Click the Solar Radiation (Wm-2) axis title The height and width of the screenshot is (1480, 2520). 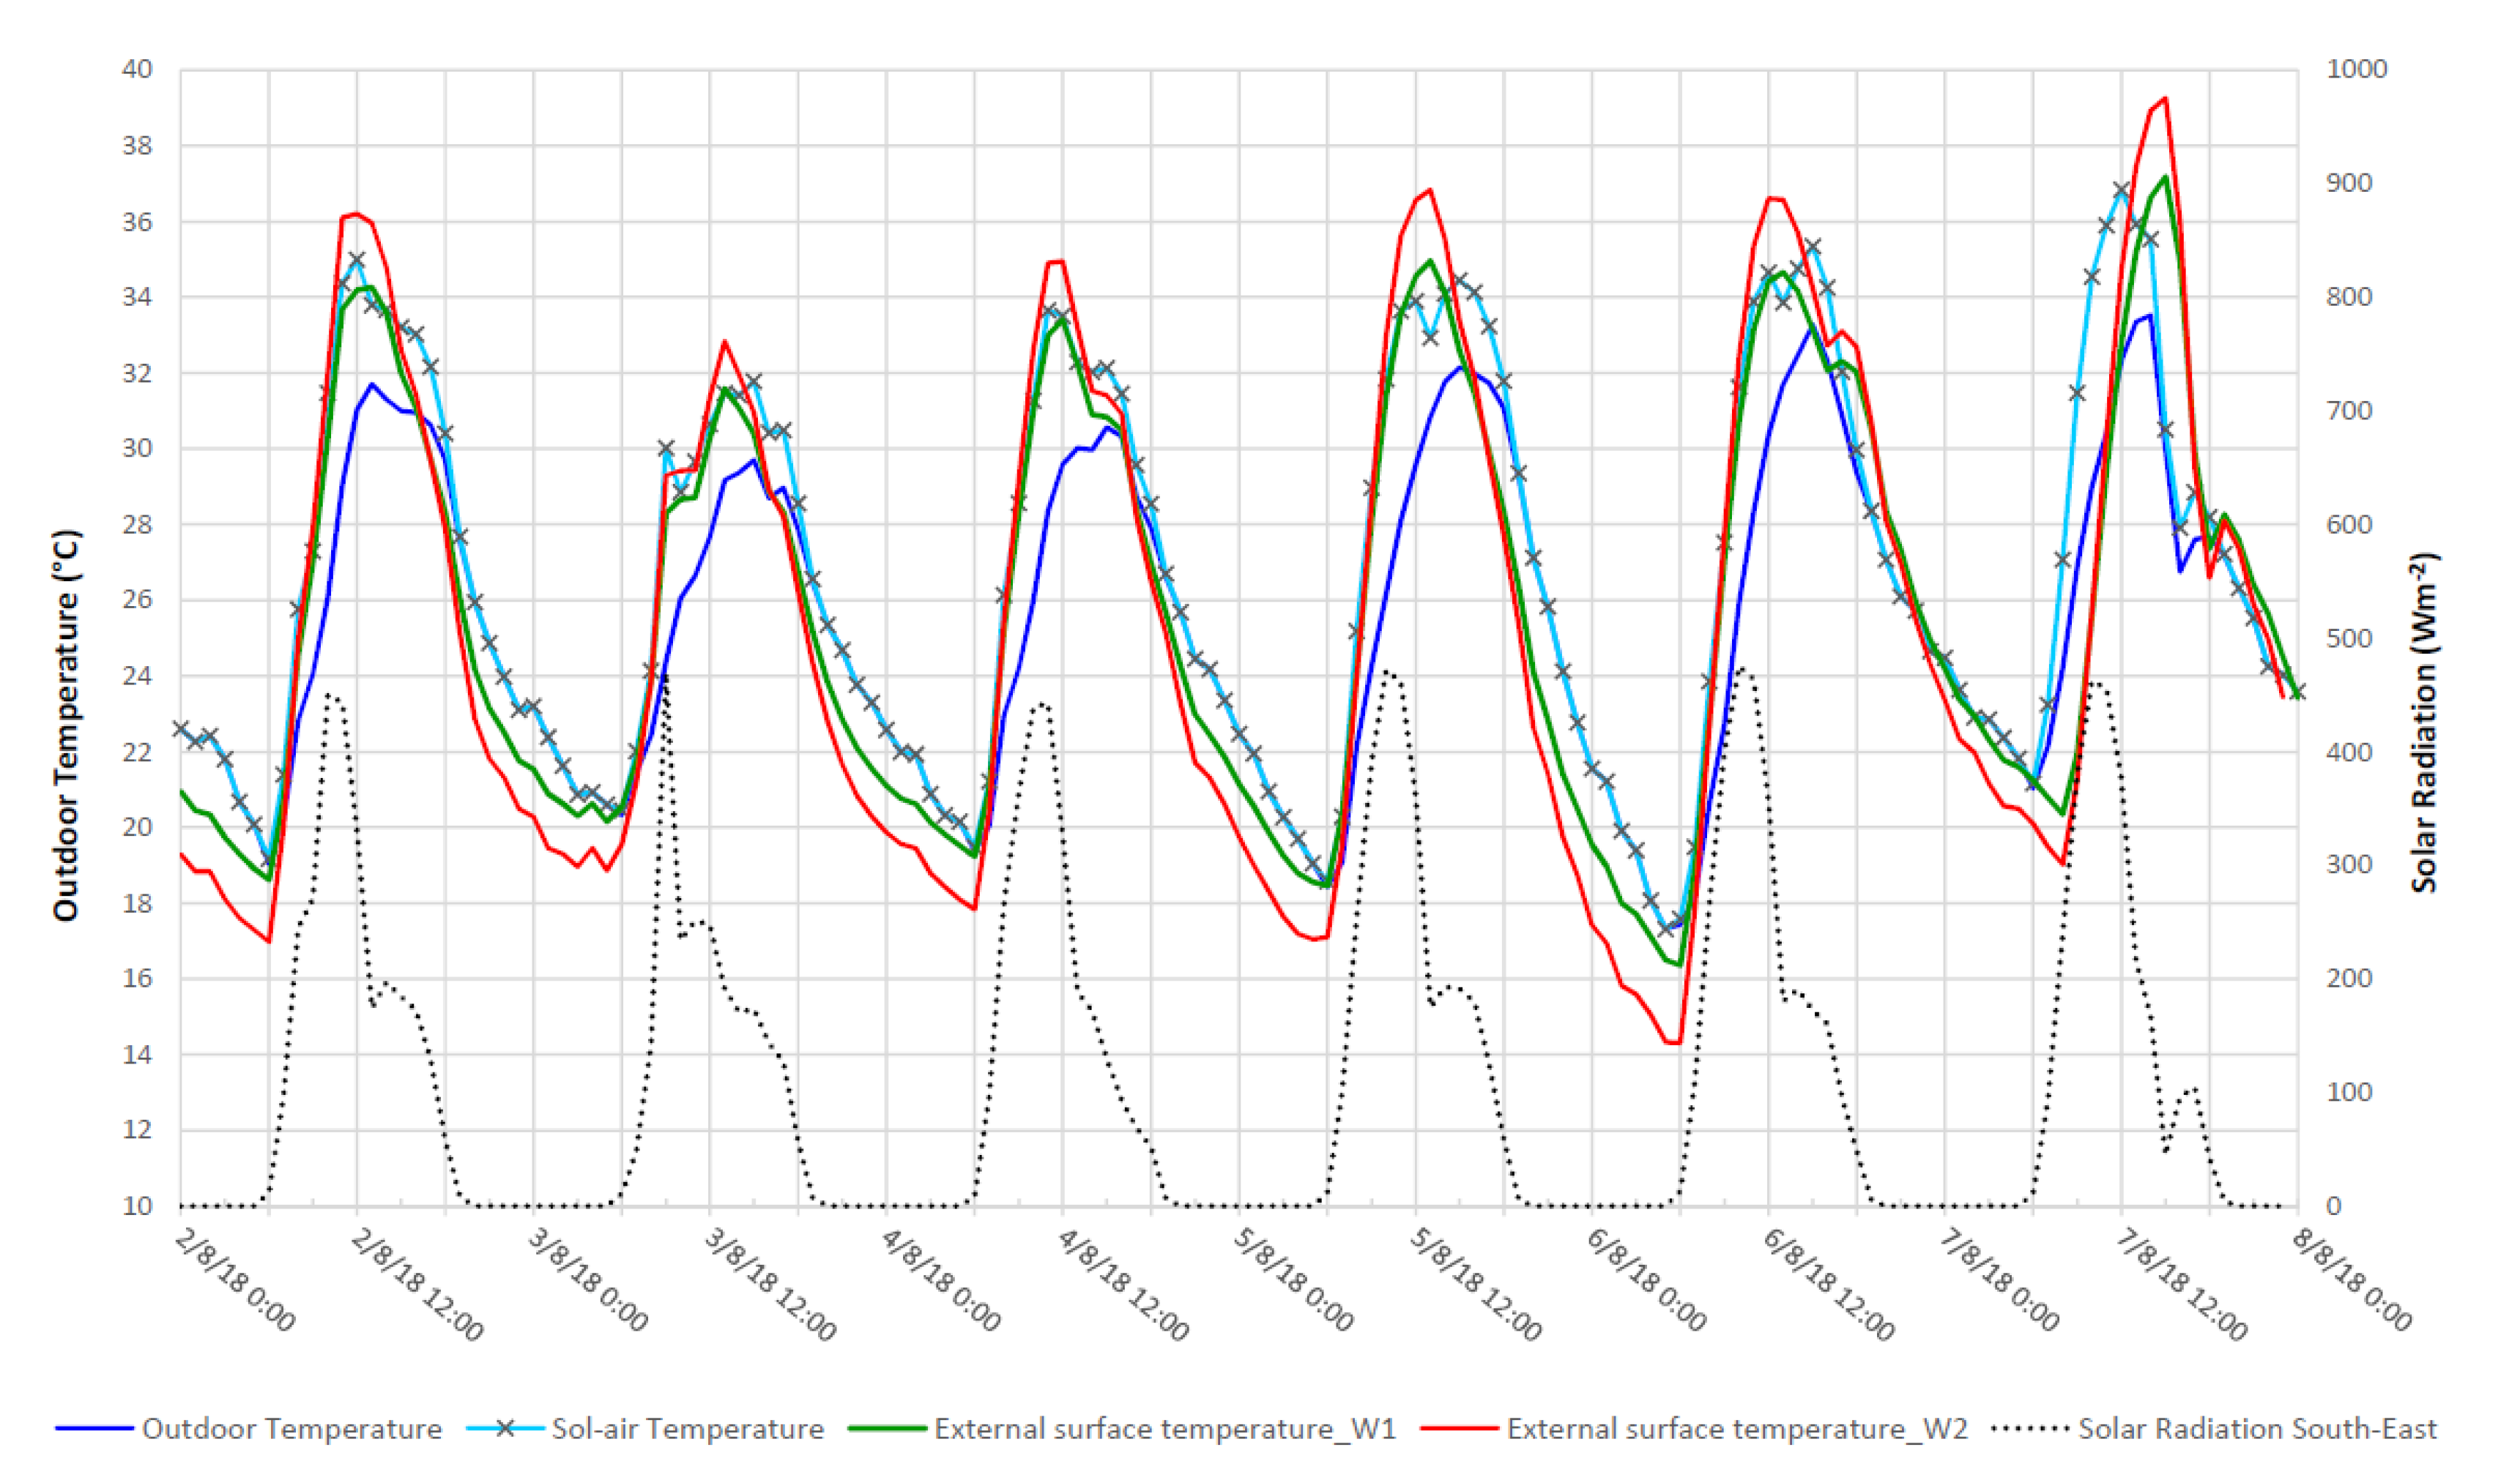pos(2425,722)
